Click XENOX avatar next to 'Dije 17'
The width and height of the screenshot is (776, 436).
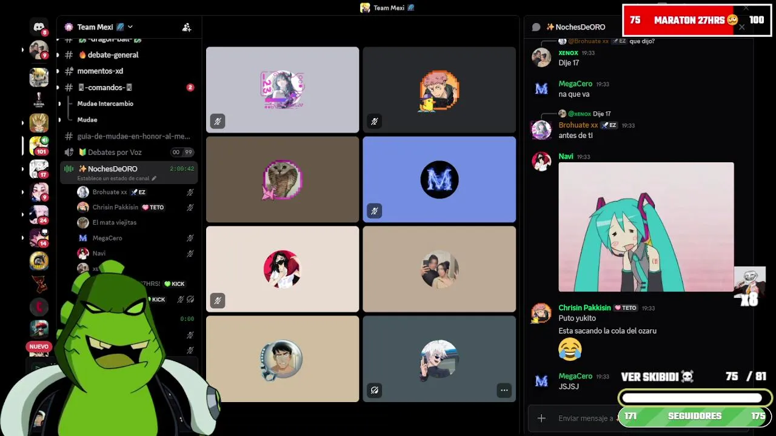541,58
